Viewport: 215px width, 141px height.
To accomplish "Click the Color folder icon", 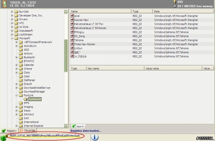I will pyautogui.click(x=21, y=76).
